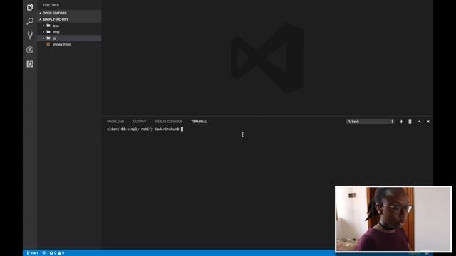Kill terminal with the trash icon
This screenshot has height=256, width=456.
[x=410, y=122]
